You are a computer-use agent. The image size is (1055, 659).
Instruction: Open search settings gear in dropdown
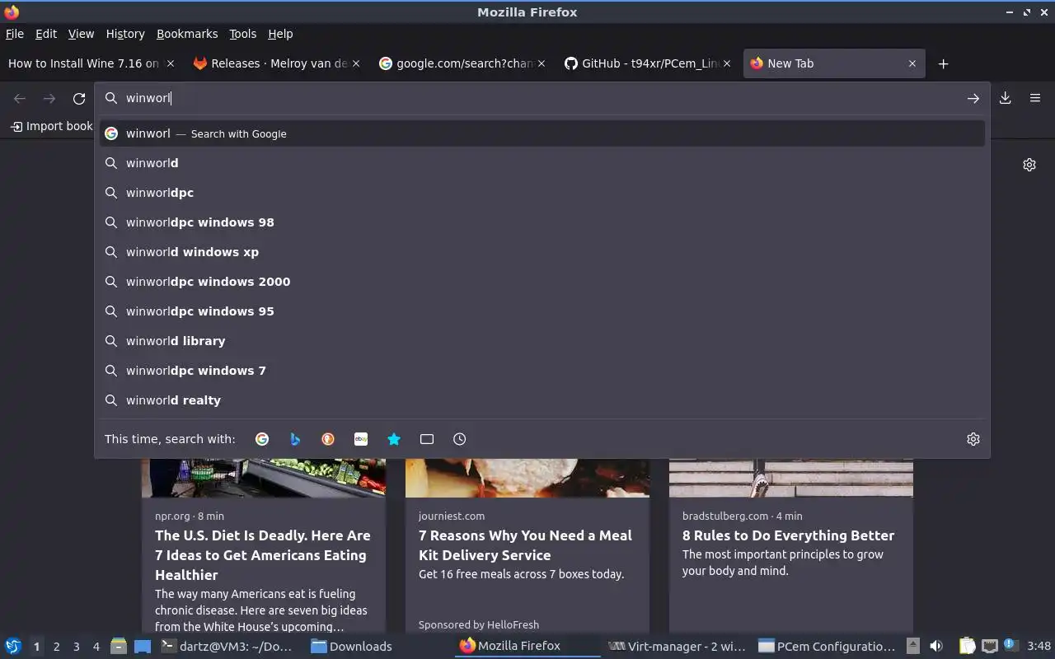tap(973, 439)
